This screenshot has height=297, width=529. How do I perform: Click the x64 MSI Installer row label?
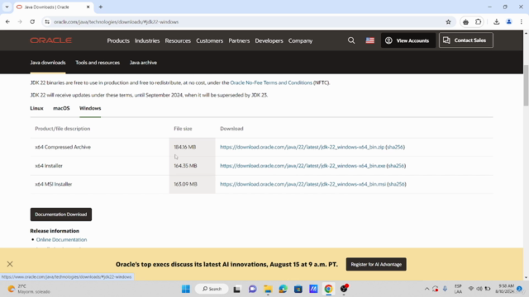pyautogui.click(x=54, y=184)
